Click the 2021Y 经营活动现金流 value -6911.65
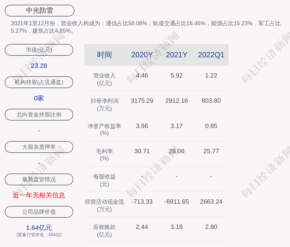The width and height of the screenshot is (290, 247). click(176, 202)
